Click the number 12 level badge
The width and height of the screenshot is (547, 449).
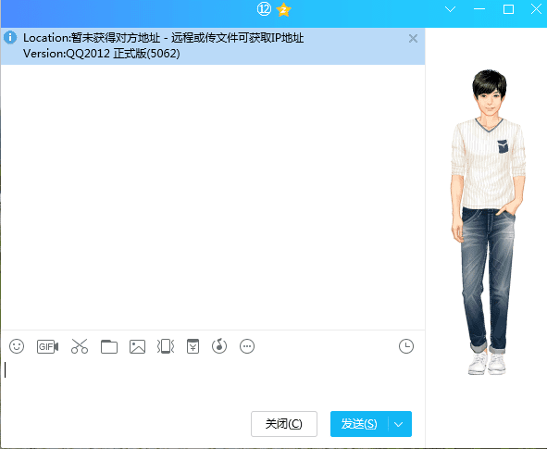click(264, 9)
